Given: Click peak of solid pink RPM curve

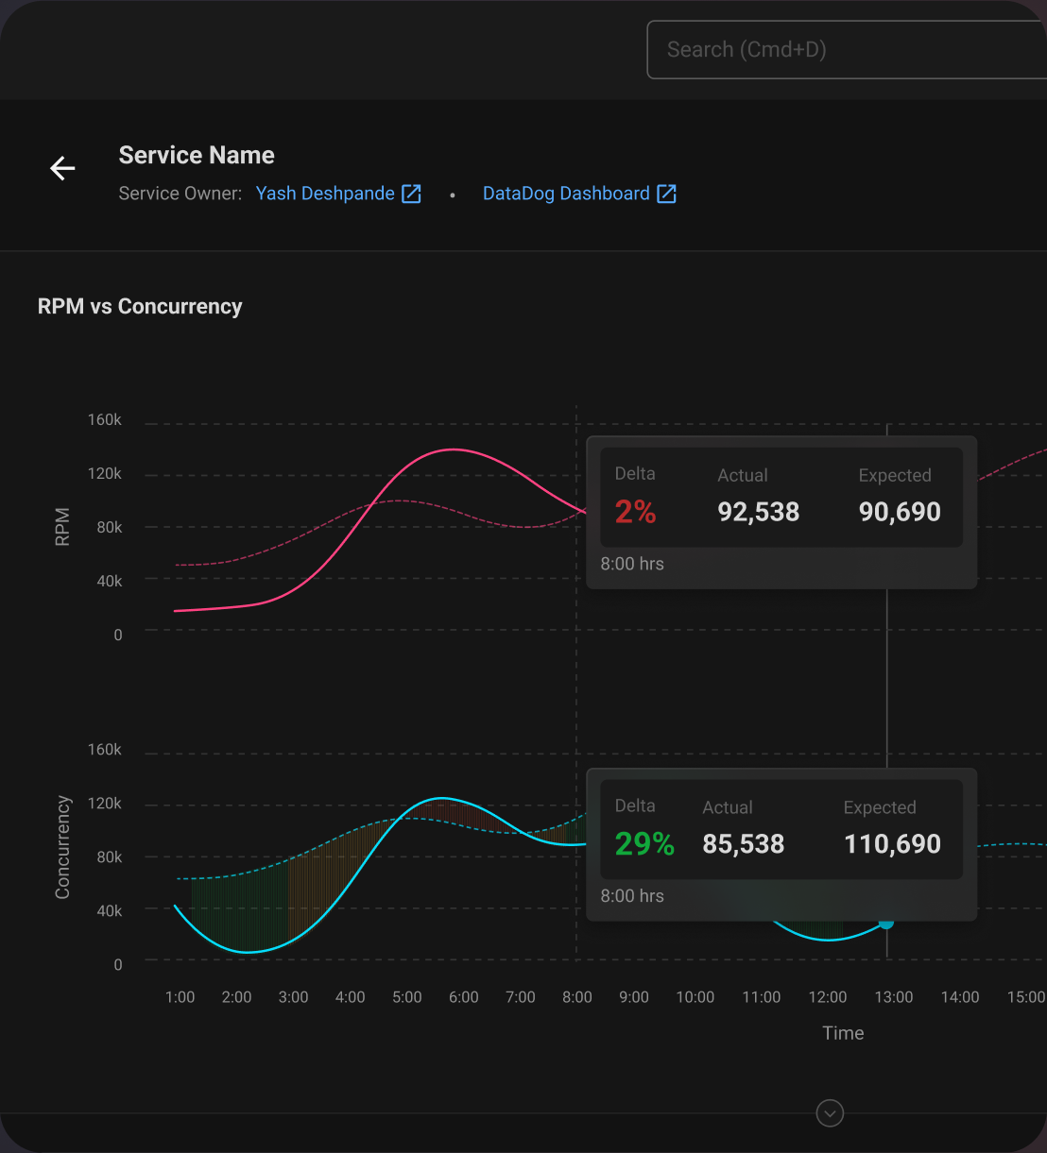Looking at the screenshot, I should click(x=454, y=449).
